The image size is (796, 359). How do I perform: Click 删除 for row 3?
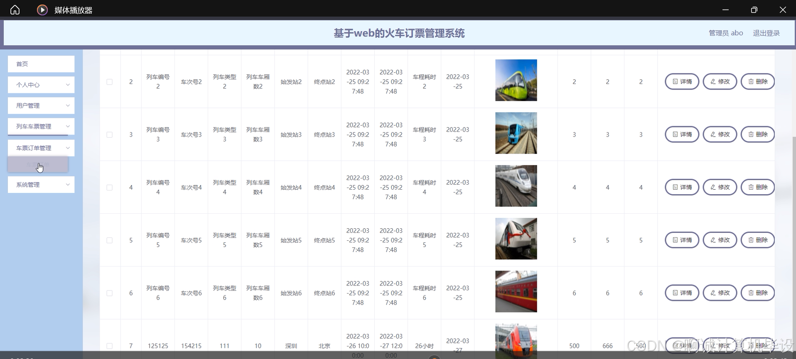[x=757, y=134]
